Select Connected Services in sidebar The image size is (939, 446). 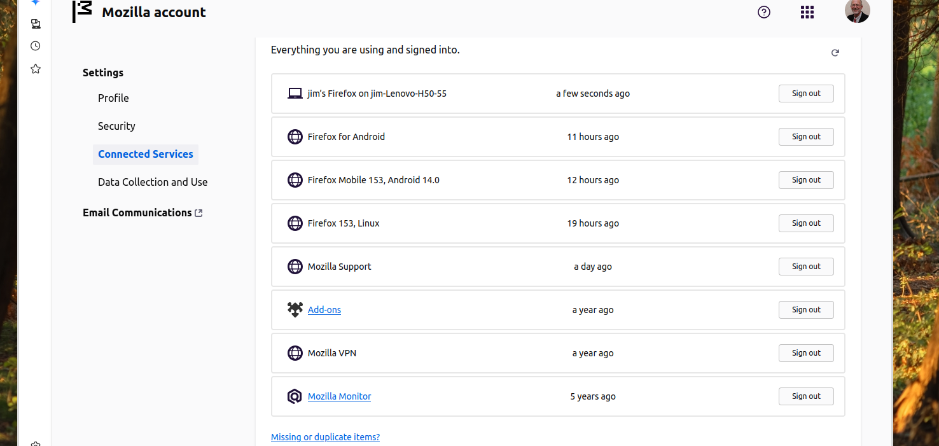click(x=146, y=154)
